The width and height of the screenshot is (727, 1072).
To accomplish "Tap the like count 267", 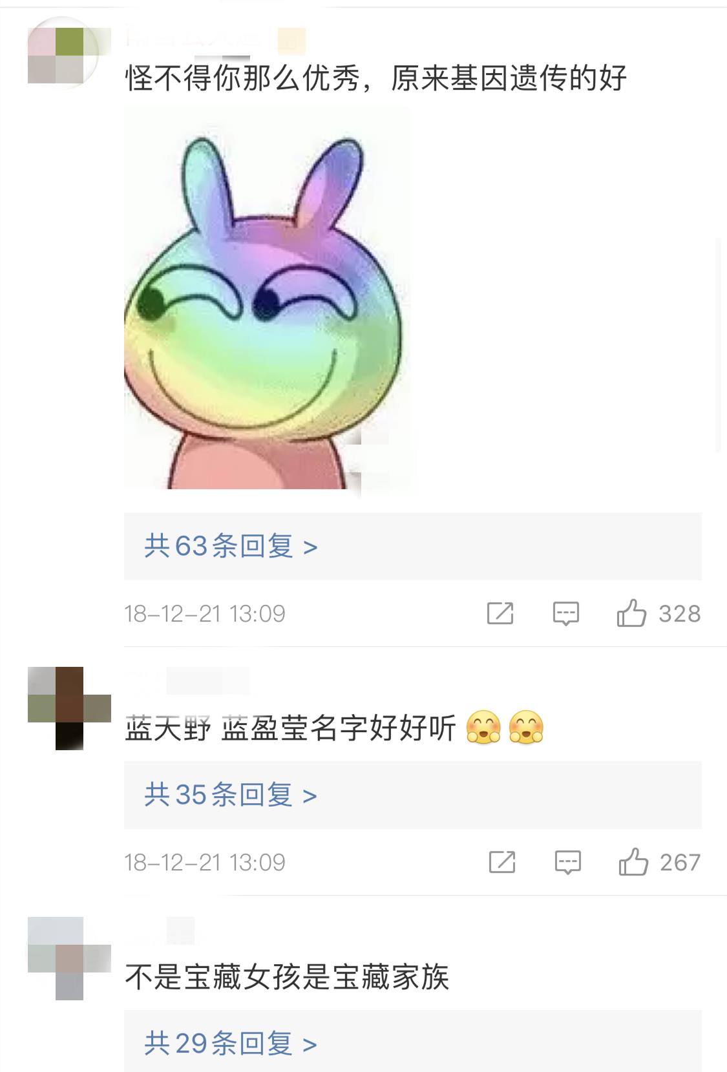I will point(680,863).
